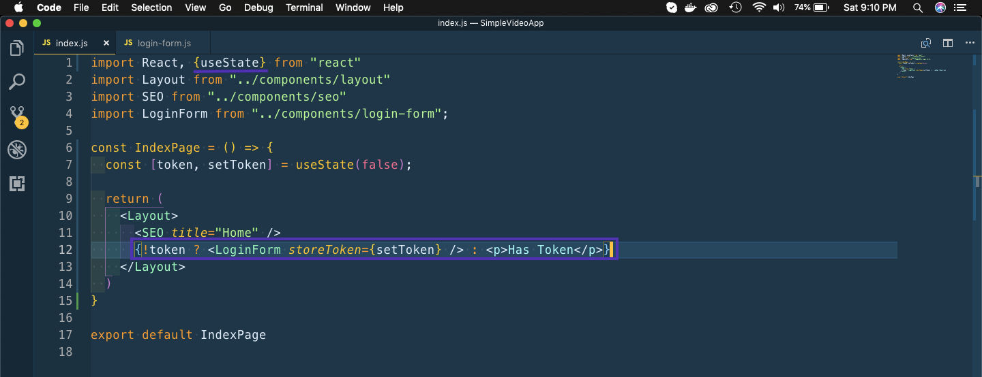This screenshot has width=982, height=377.
Task: Open the View menu
Action: (196, 7)
